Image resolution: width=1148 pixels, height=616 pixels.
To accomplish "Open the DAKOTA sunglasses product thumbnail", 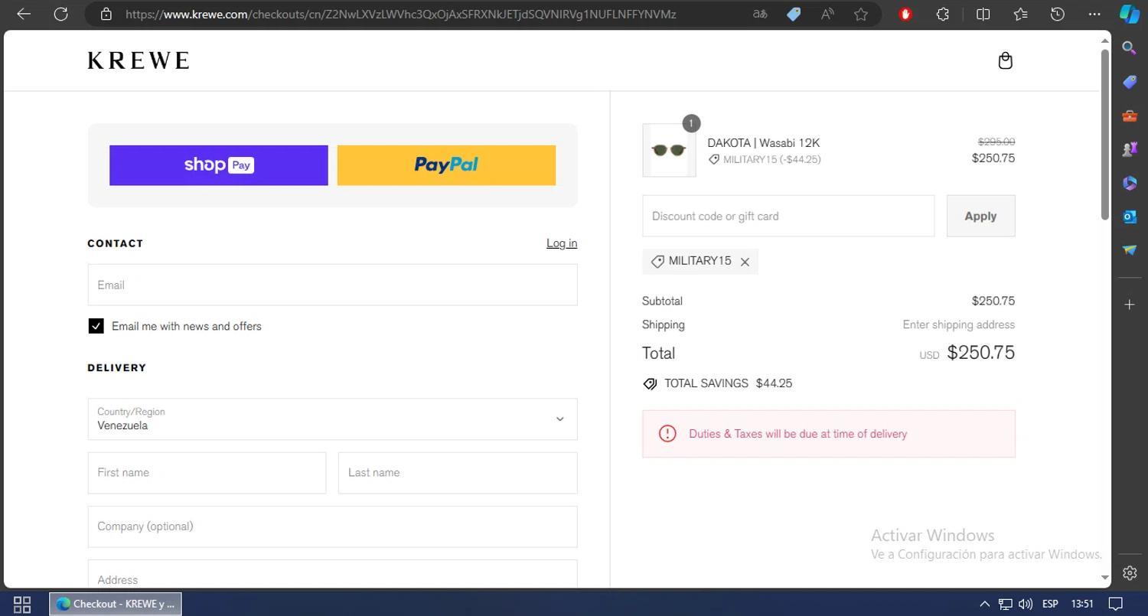I will click(669, 151).
